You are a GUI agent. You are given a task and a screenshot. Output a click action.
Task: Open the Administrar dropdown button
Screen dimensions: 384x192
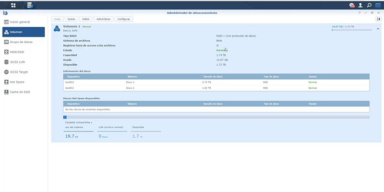104,19
